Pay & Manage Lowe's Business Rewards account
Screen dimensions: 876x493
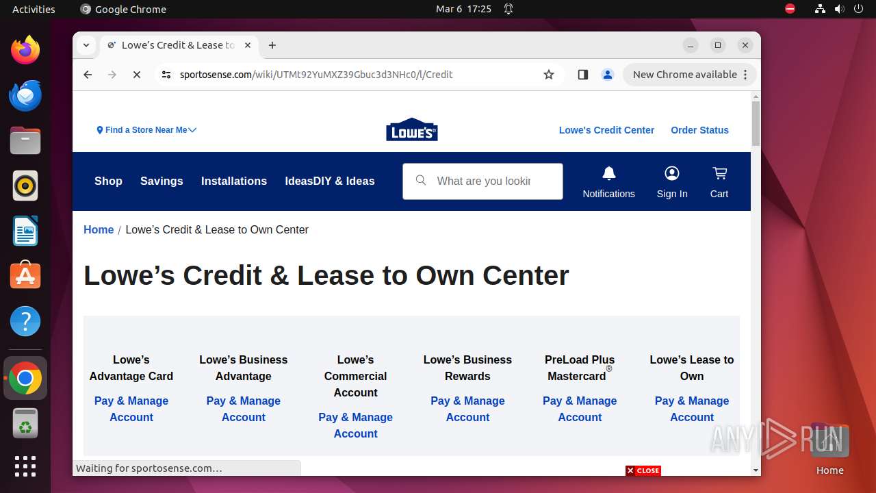468,409
